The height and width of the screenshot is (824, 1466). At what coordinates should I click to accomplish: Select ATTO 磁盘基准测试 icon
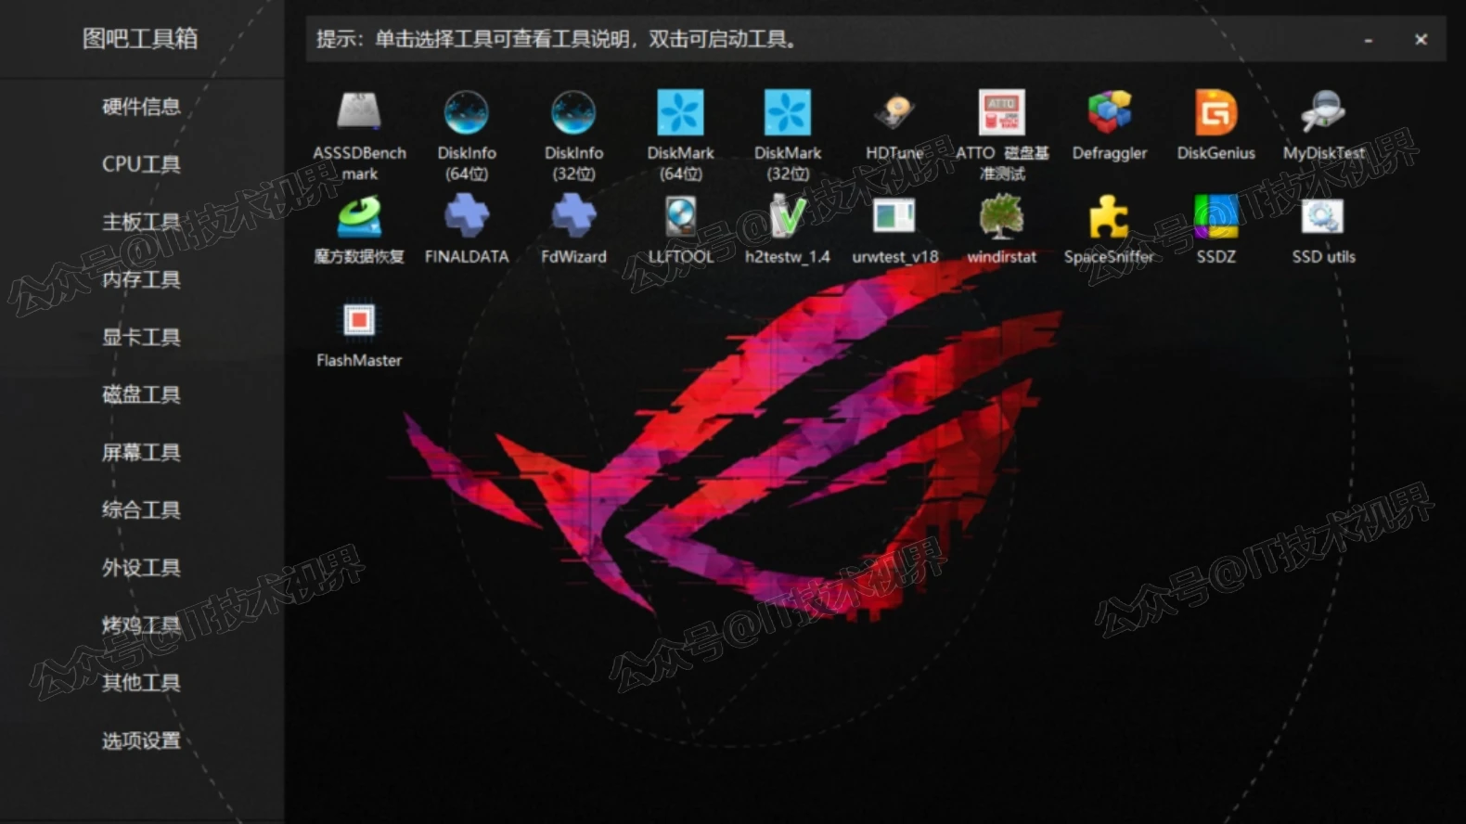[1002, 112]
